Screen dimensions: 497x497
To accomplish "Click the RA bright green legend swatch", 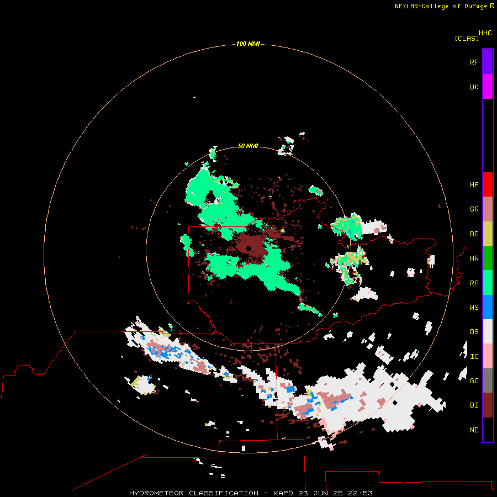I will 488,283.
